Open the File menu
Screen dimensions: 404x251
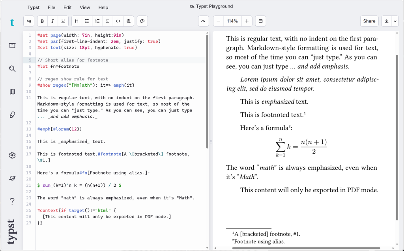[52, 7]
